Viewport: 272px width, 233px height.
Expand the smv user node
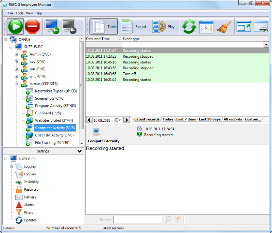pos(16,76)
